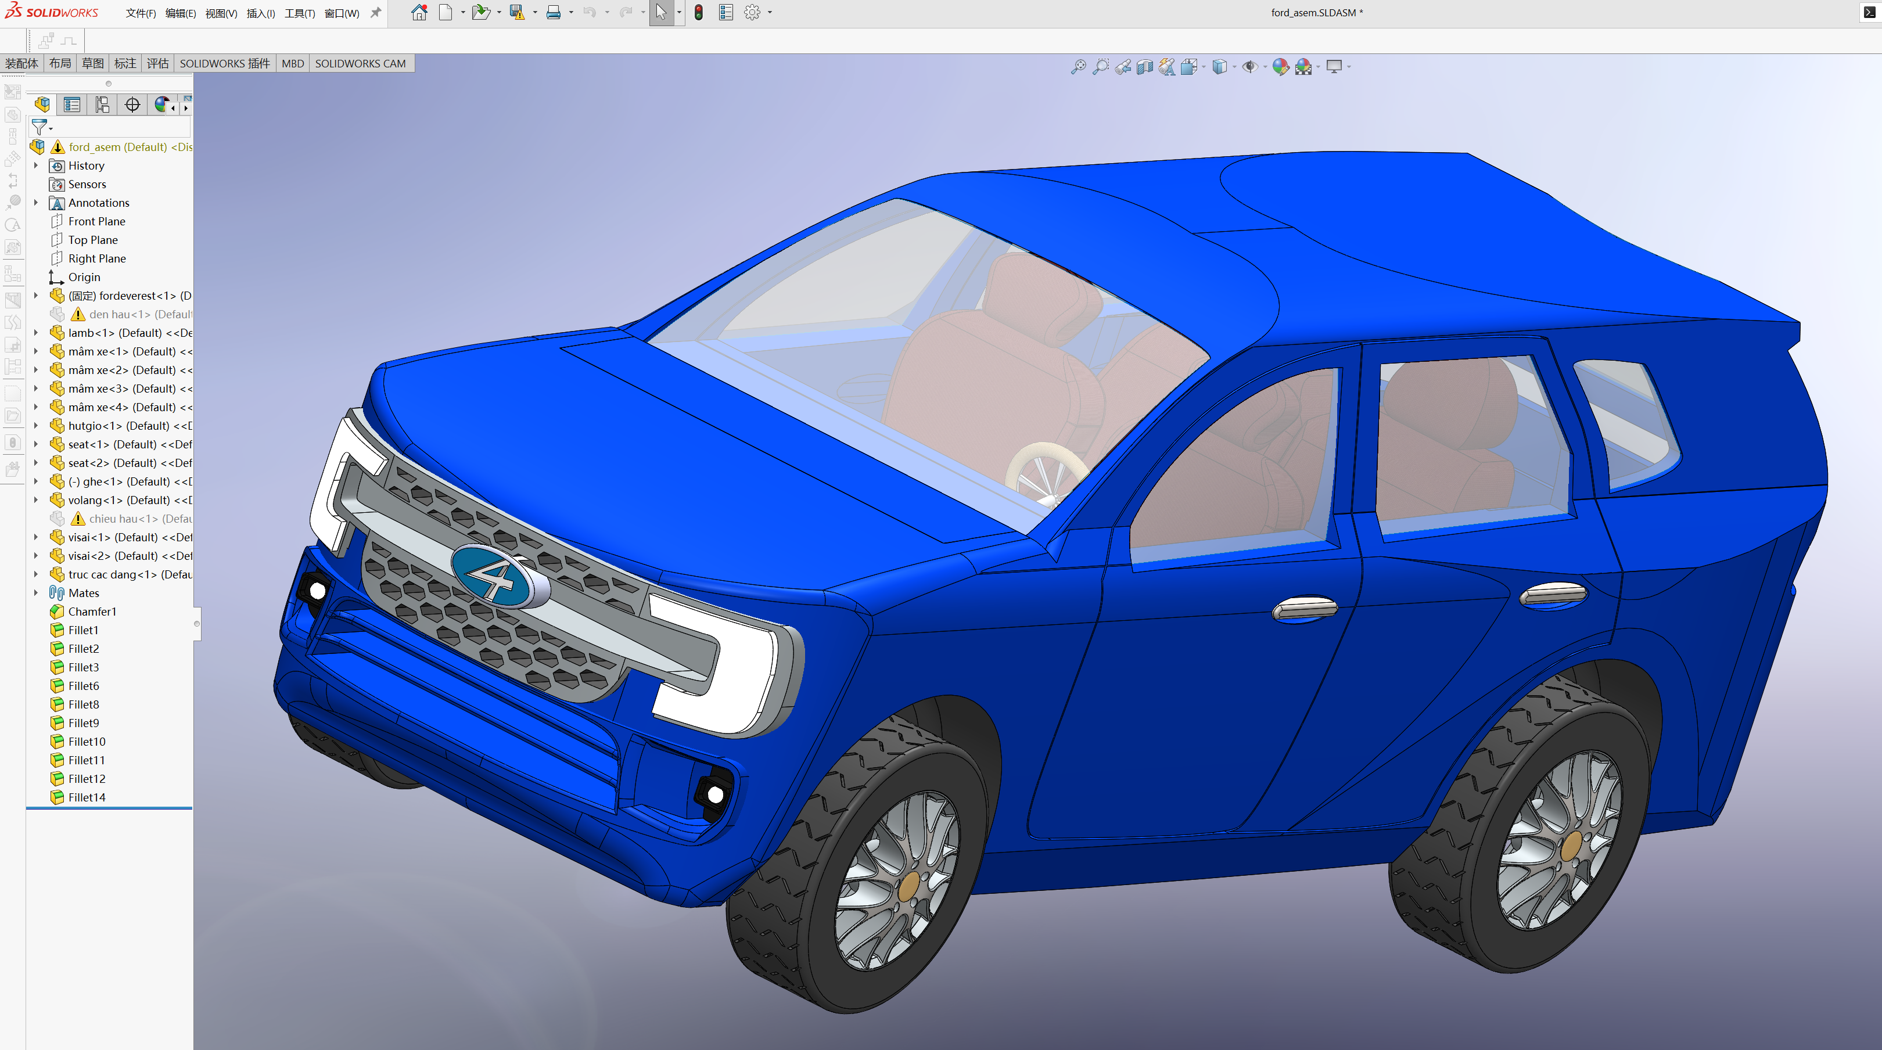Open the Edit Appearance color ball tool
1882x1050 pixels.
click(x=1280, y=67)
